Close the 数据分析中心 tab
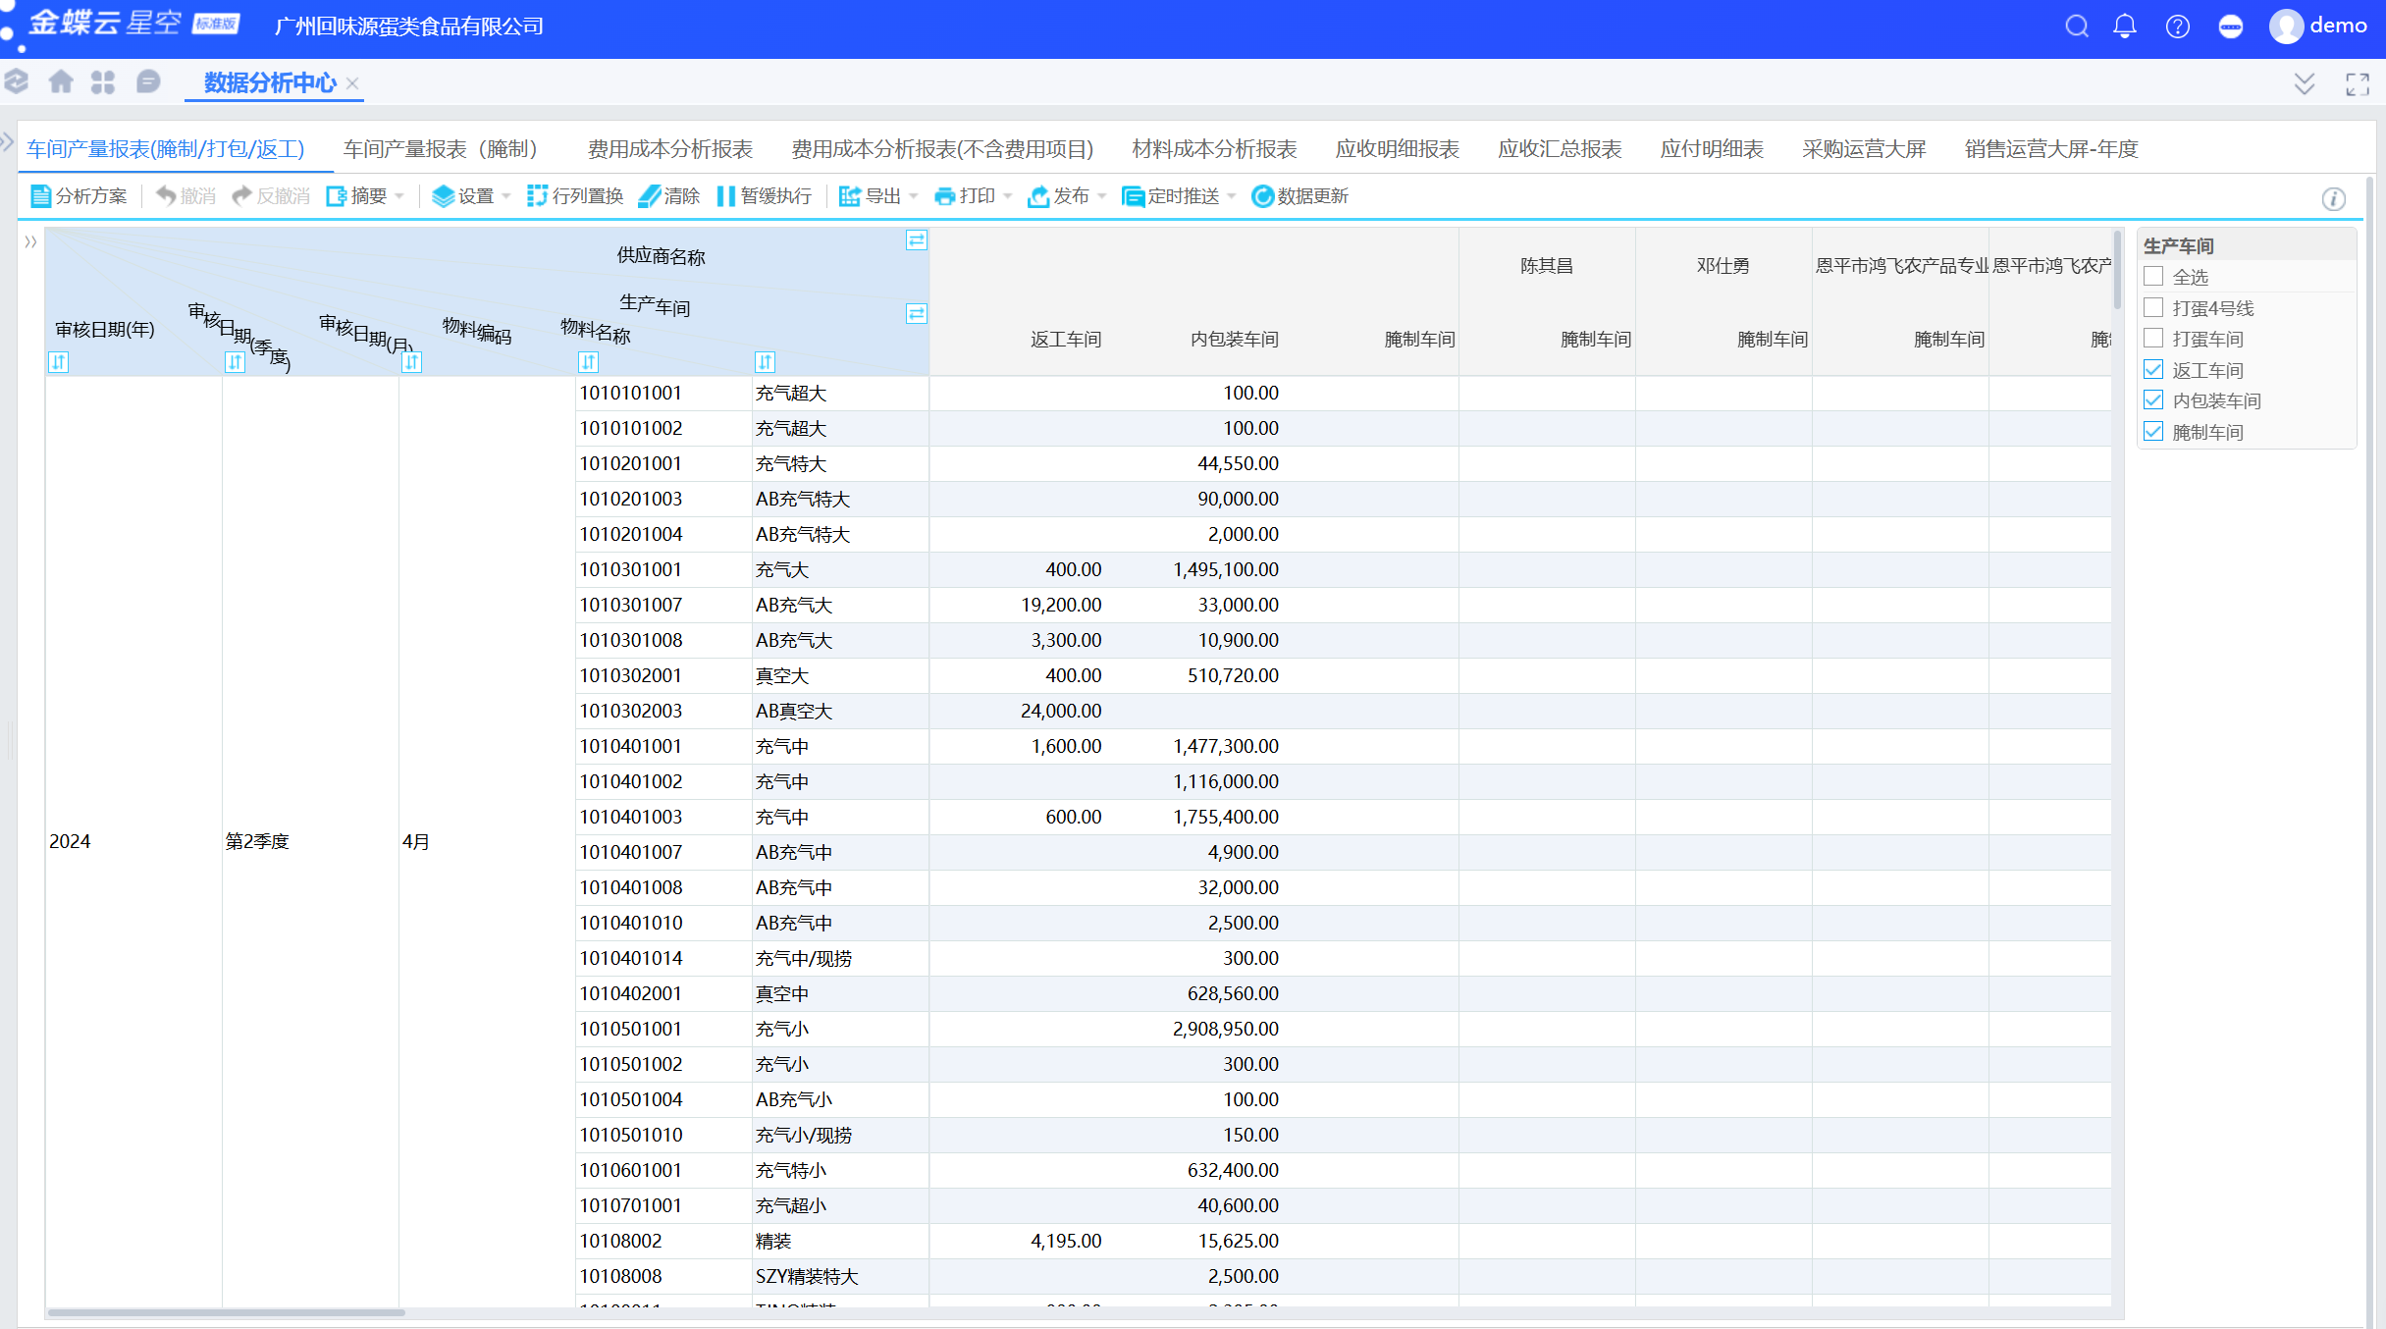The width and height of the screenshot is (2386, 1329). pos(352,83)
